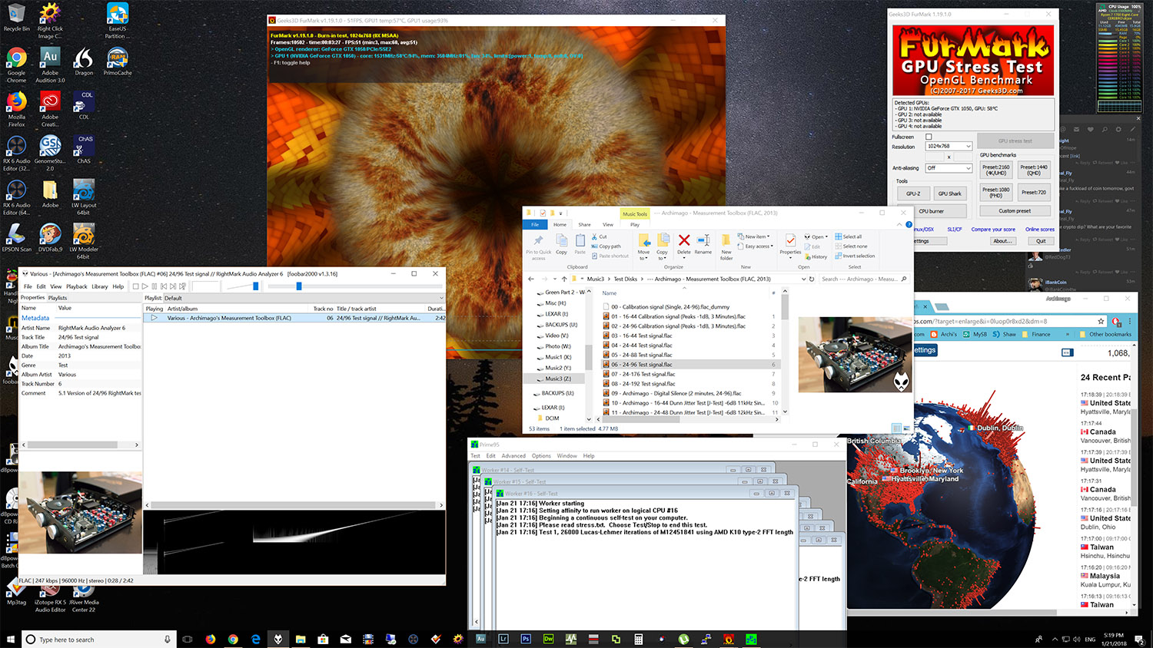This screenshot has height=648, width=1153.
Task: Open the Playback menu in foobar2000
Action: tap(77, 286)
